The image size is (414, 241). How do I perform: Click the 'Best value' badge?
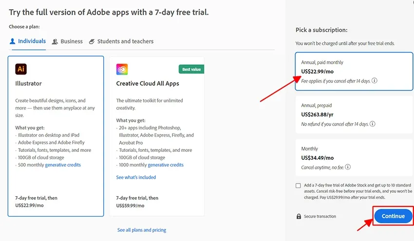191,69
